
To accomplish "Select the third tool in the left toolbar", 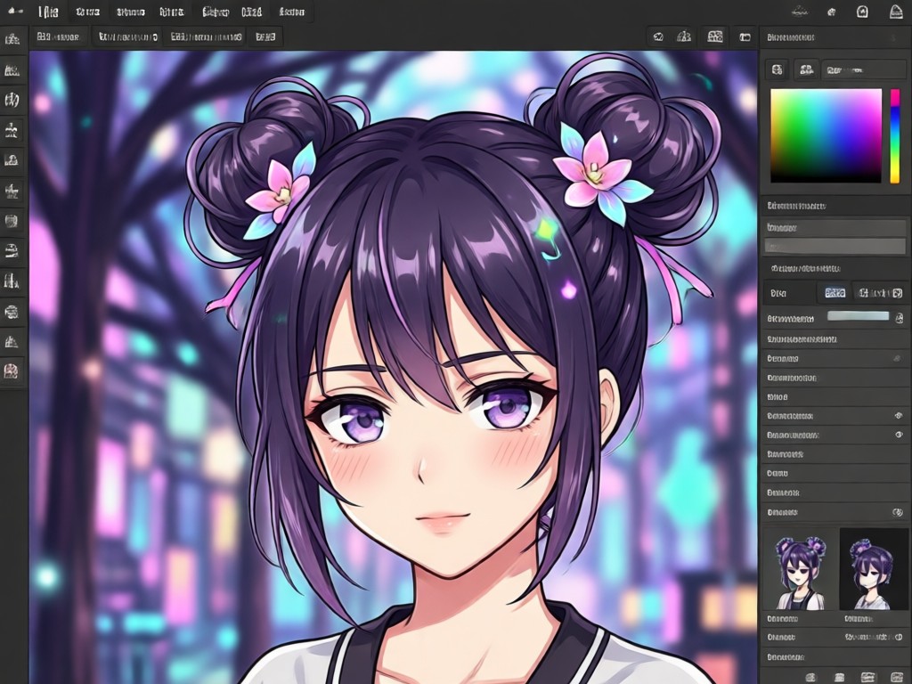I will point(12,100).
